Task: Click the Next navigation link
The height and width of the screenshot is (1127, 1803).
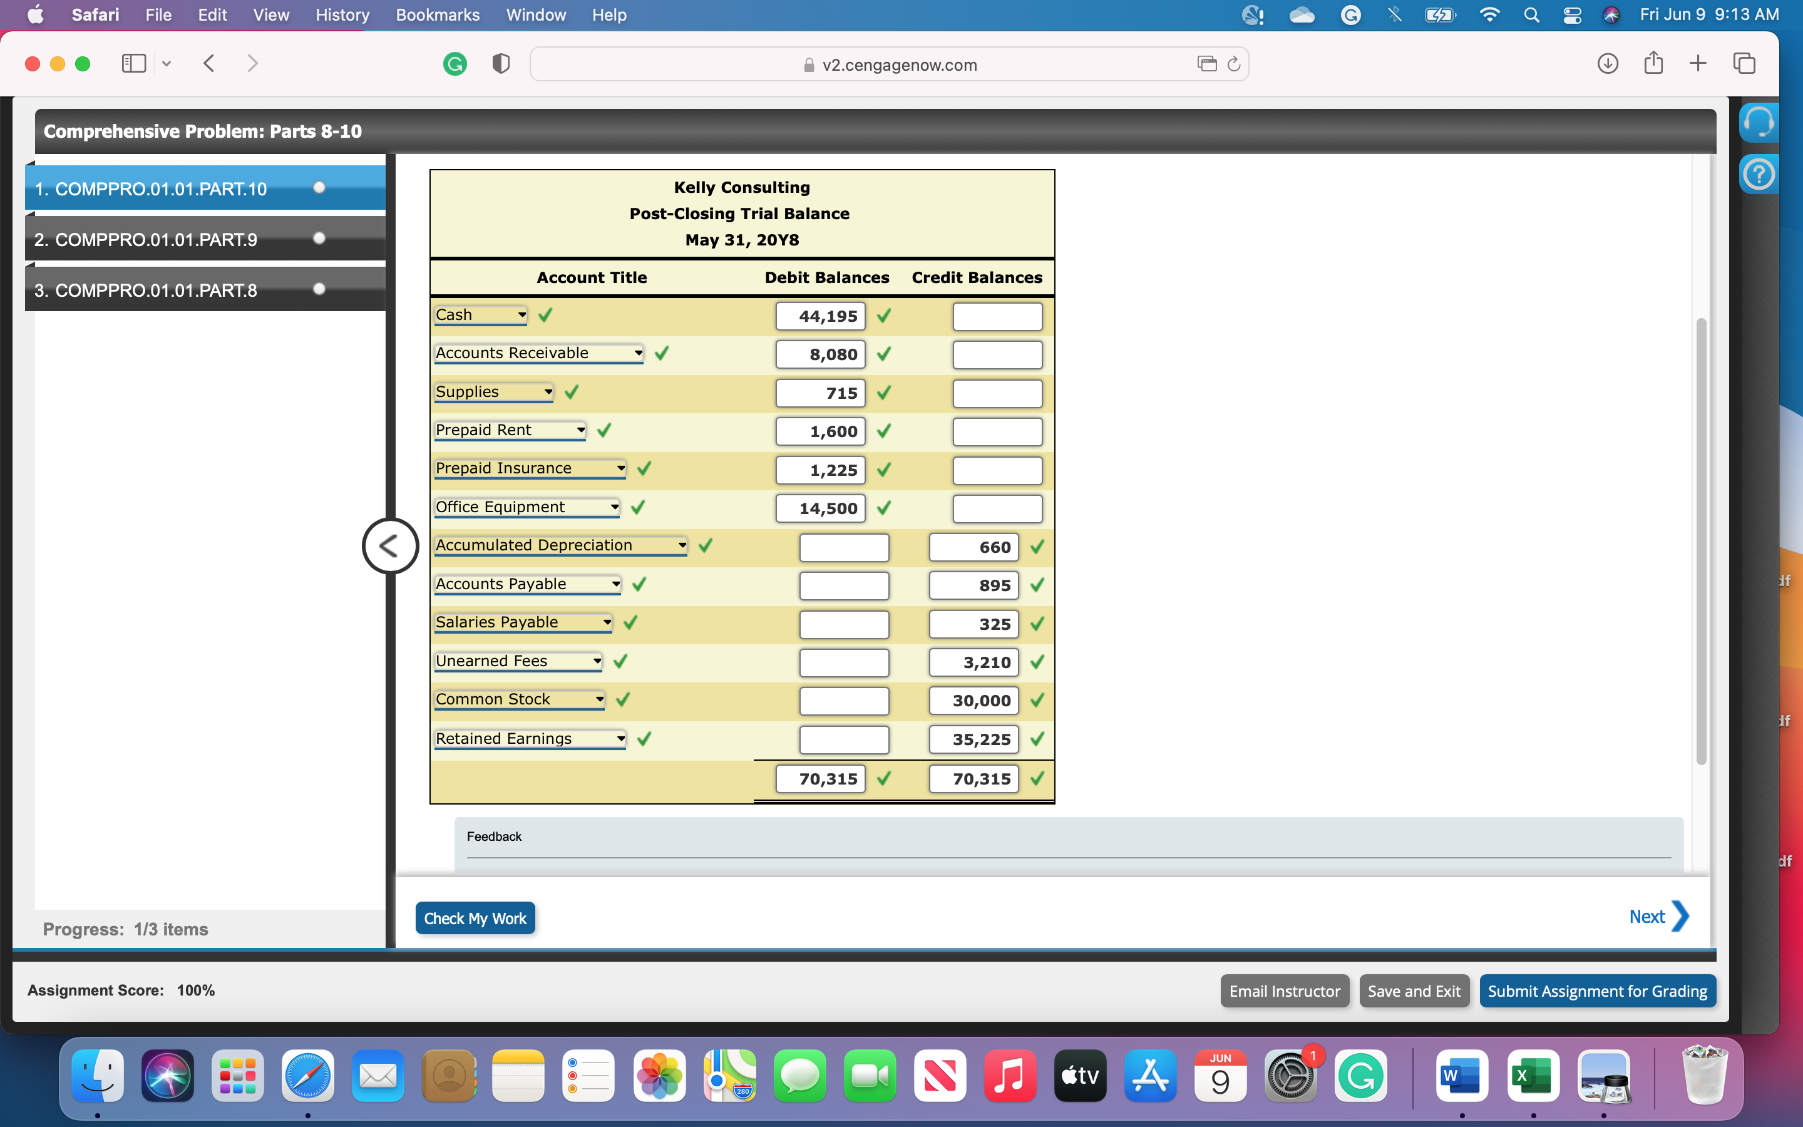Action: pyautogui.click(x=1646, y=916)
